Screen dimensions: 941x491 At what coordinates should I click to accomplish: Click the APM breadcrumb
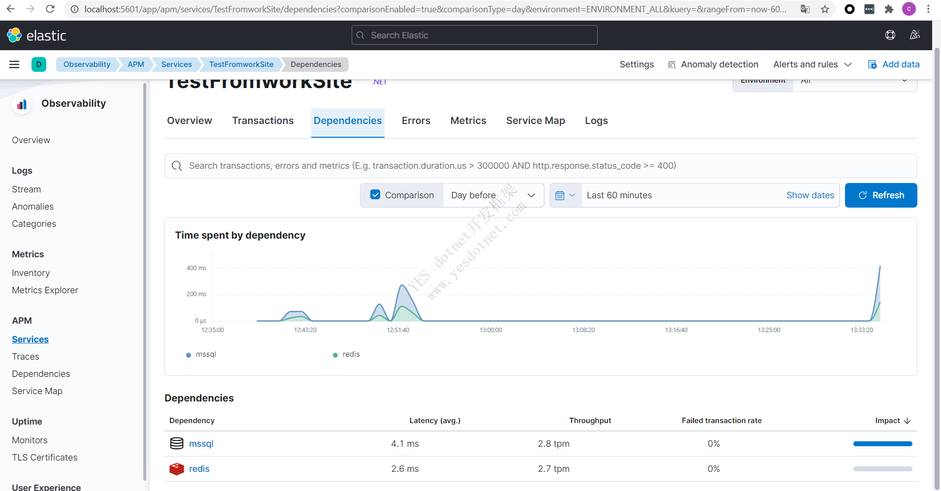point(136,64)
